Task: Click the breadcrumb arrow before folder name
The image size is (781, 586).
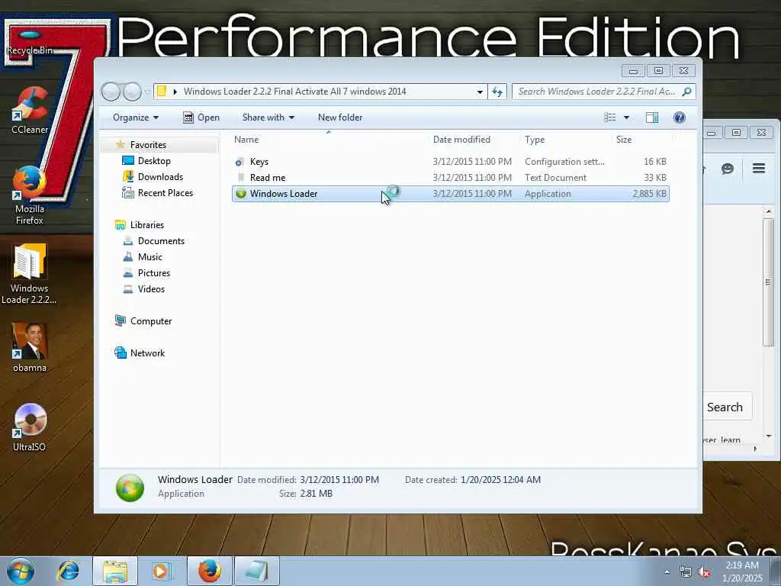Action: [175, 92]
